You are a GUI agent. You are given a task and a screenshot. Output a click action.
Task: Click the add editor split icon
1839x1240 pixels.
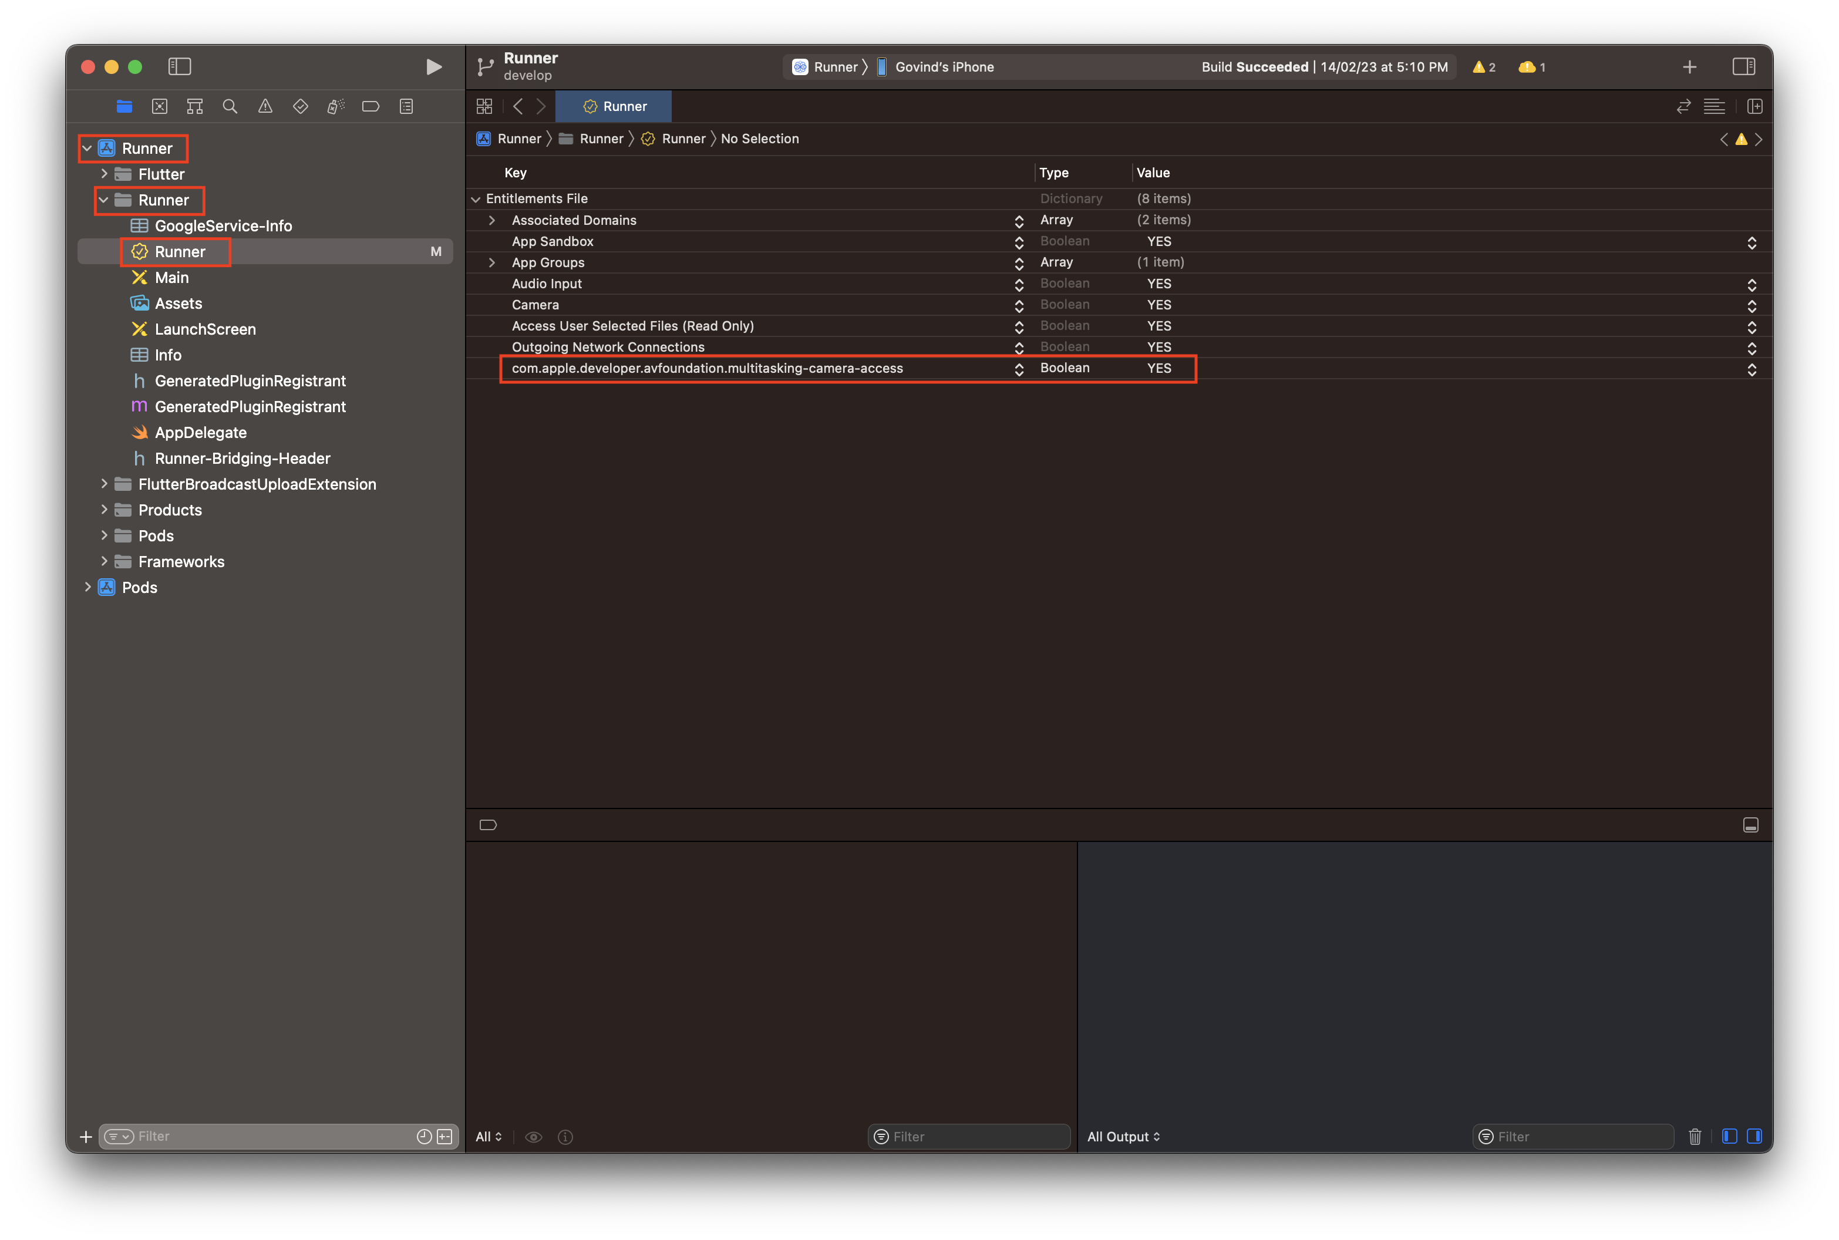[1754, 107]
